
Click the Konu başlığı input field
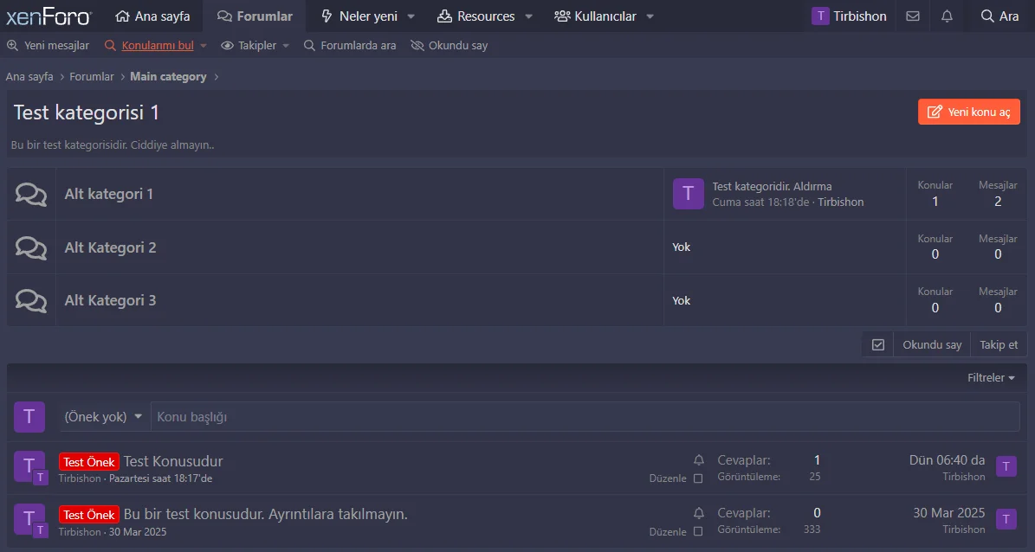pos(585,417)
